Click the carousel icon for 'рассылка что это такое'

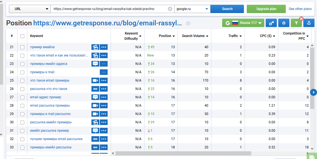95,89
